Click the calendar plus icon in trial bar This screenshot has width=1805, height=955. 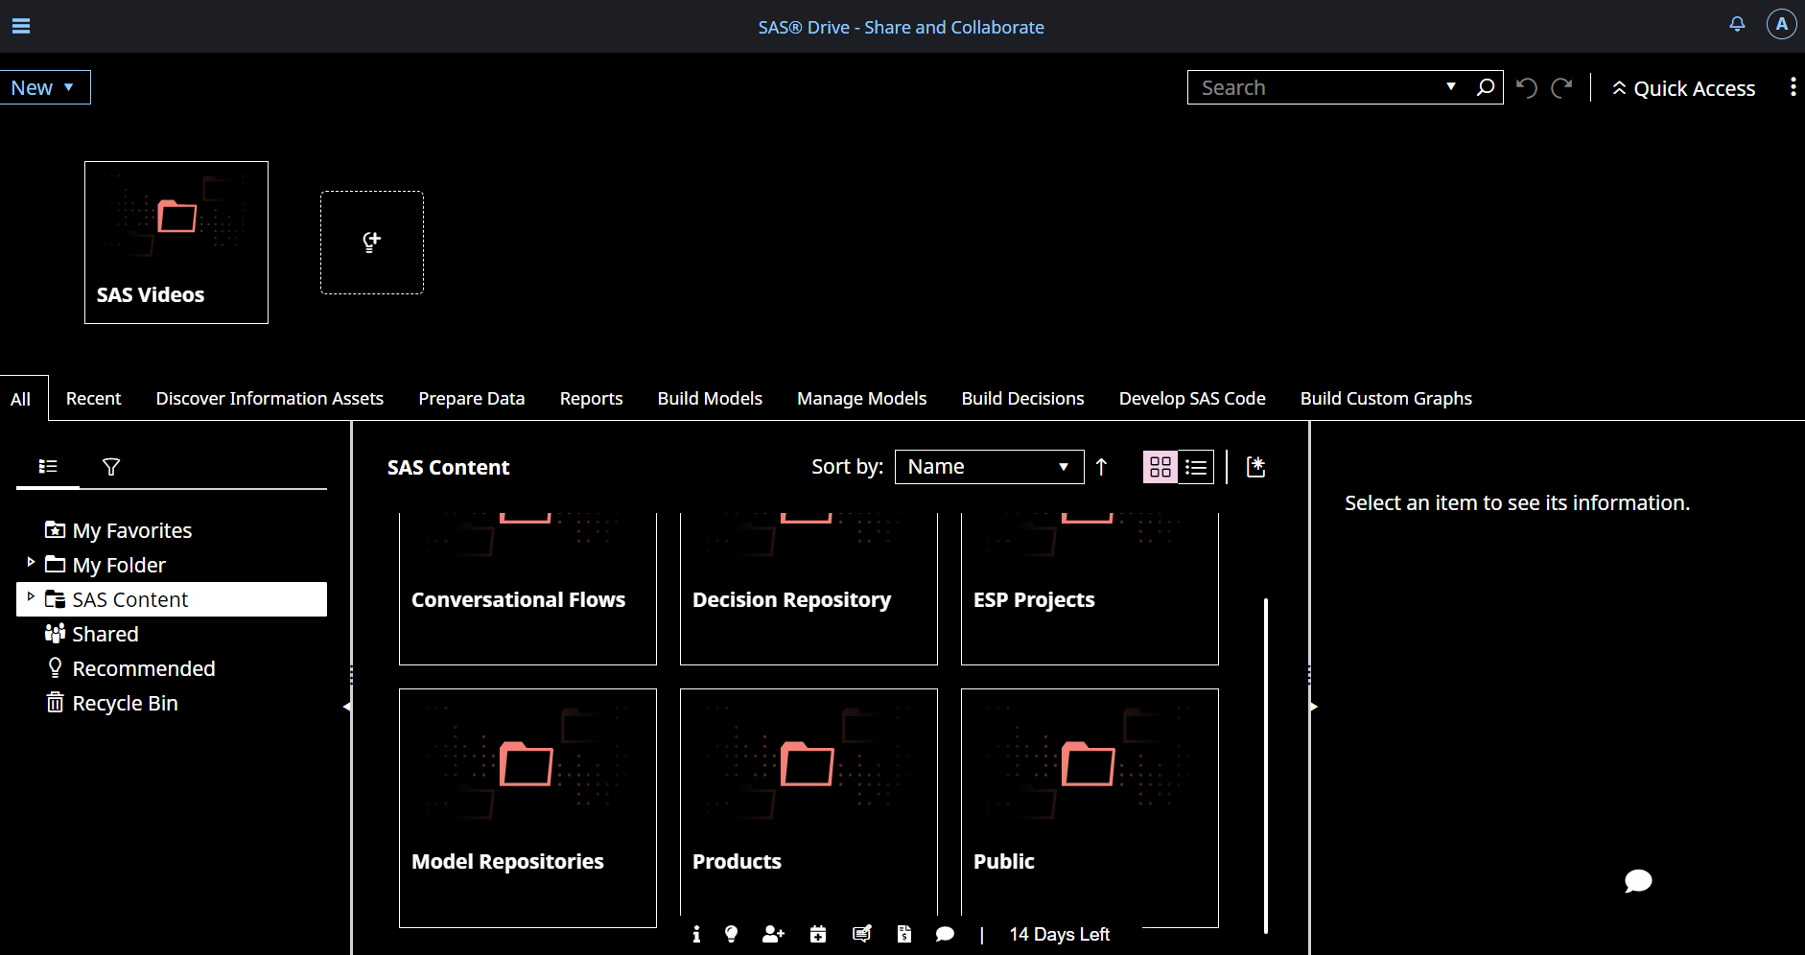[817, 934]
